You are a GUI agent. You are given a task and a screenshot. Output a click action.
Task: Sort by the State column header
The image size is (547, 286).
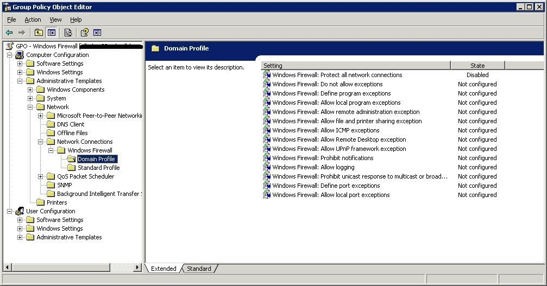[x=477, y=66]
